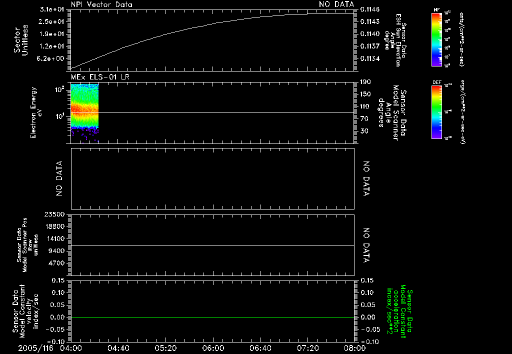Select the Model Scanner Angle degrees label

pos(392,113)
